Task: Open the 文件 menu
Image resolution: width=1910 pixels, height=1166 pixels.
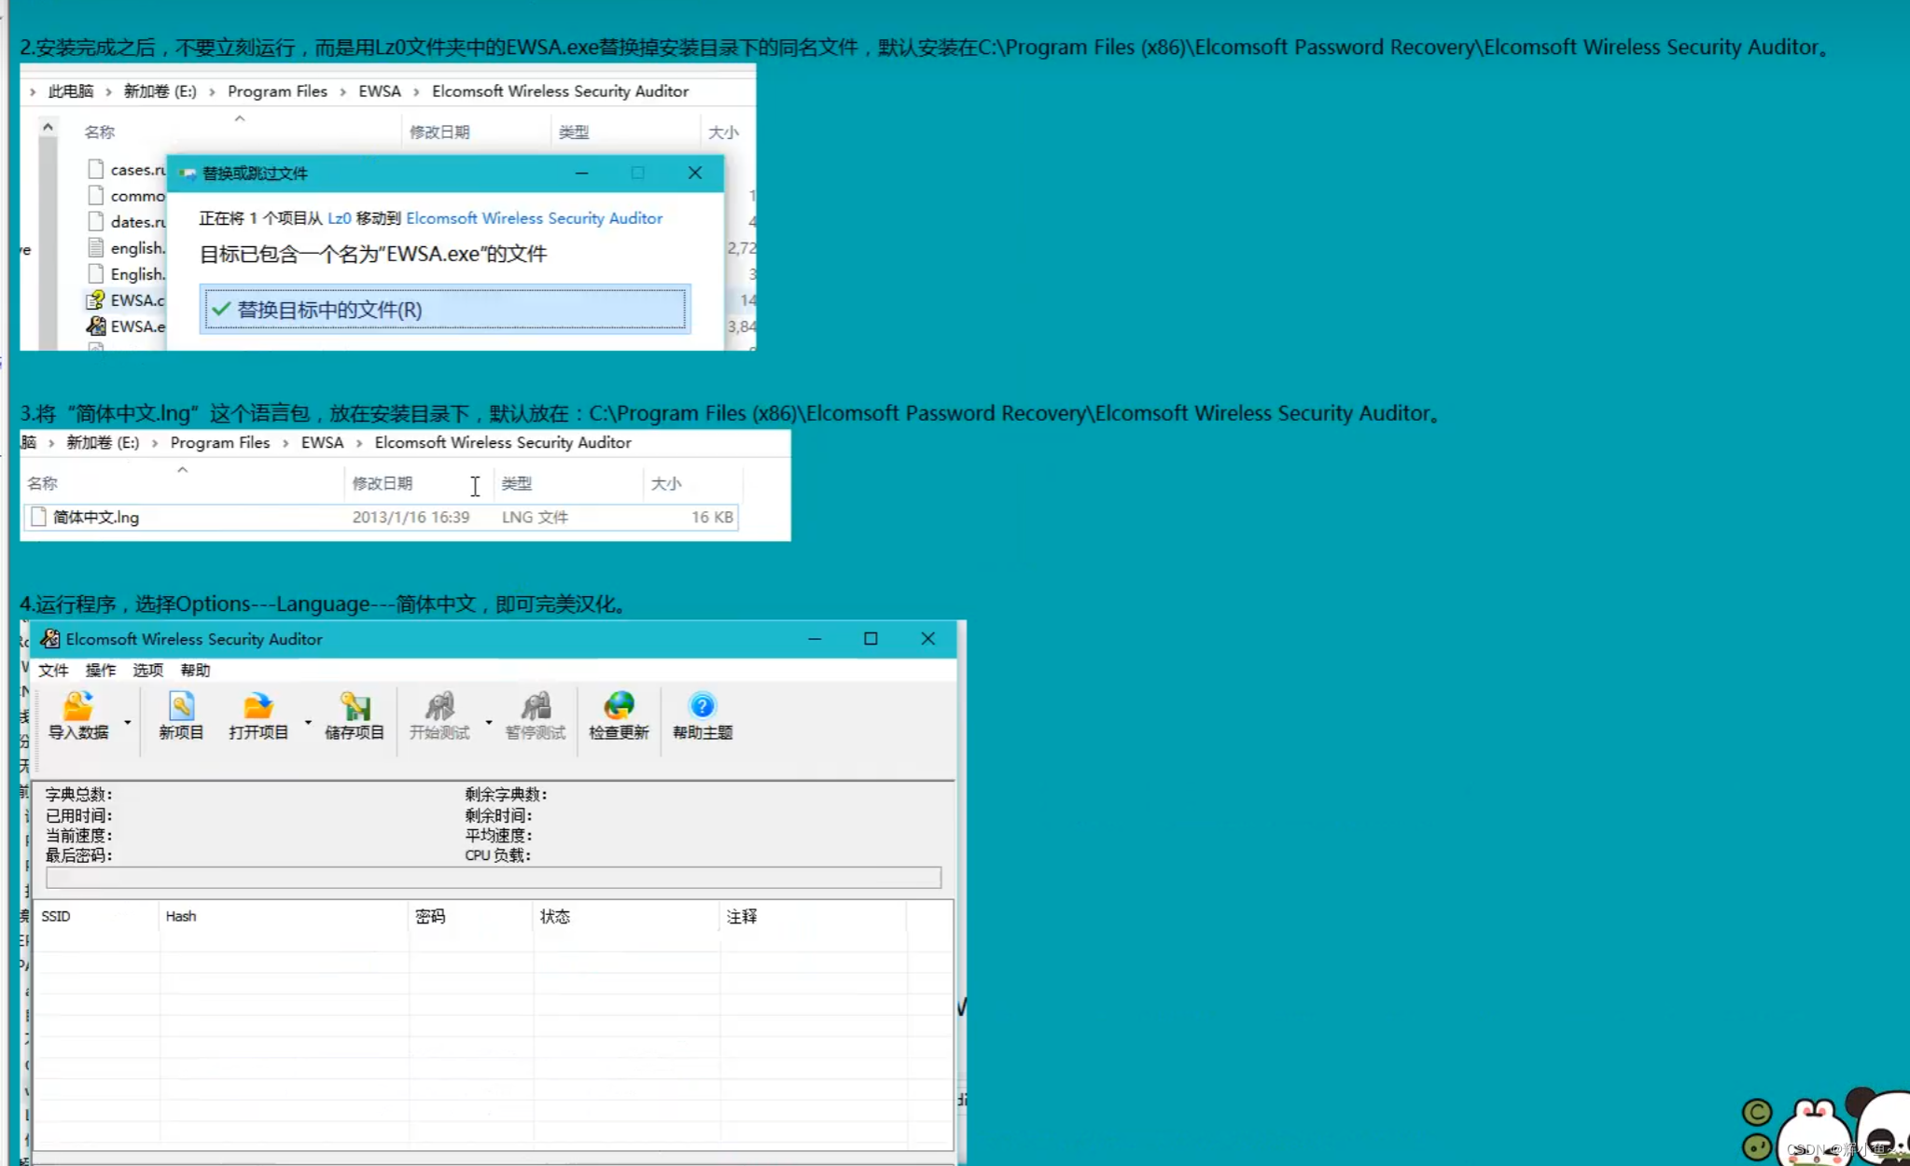Action: (53, 670)
